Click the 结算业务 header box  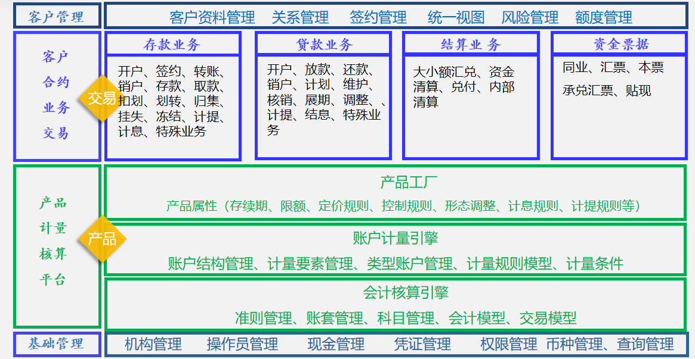tap(471, 45)
